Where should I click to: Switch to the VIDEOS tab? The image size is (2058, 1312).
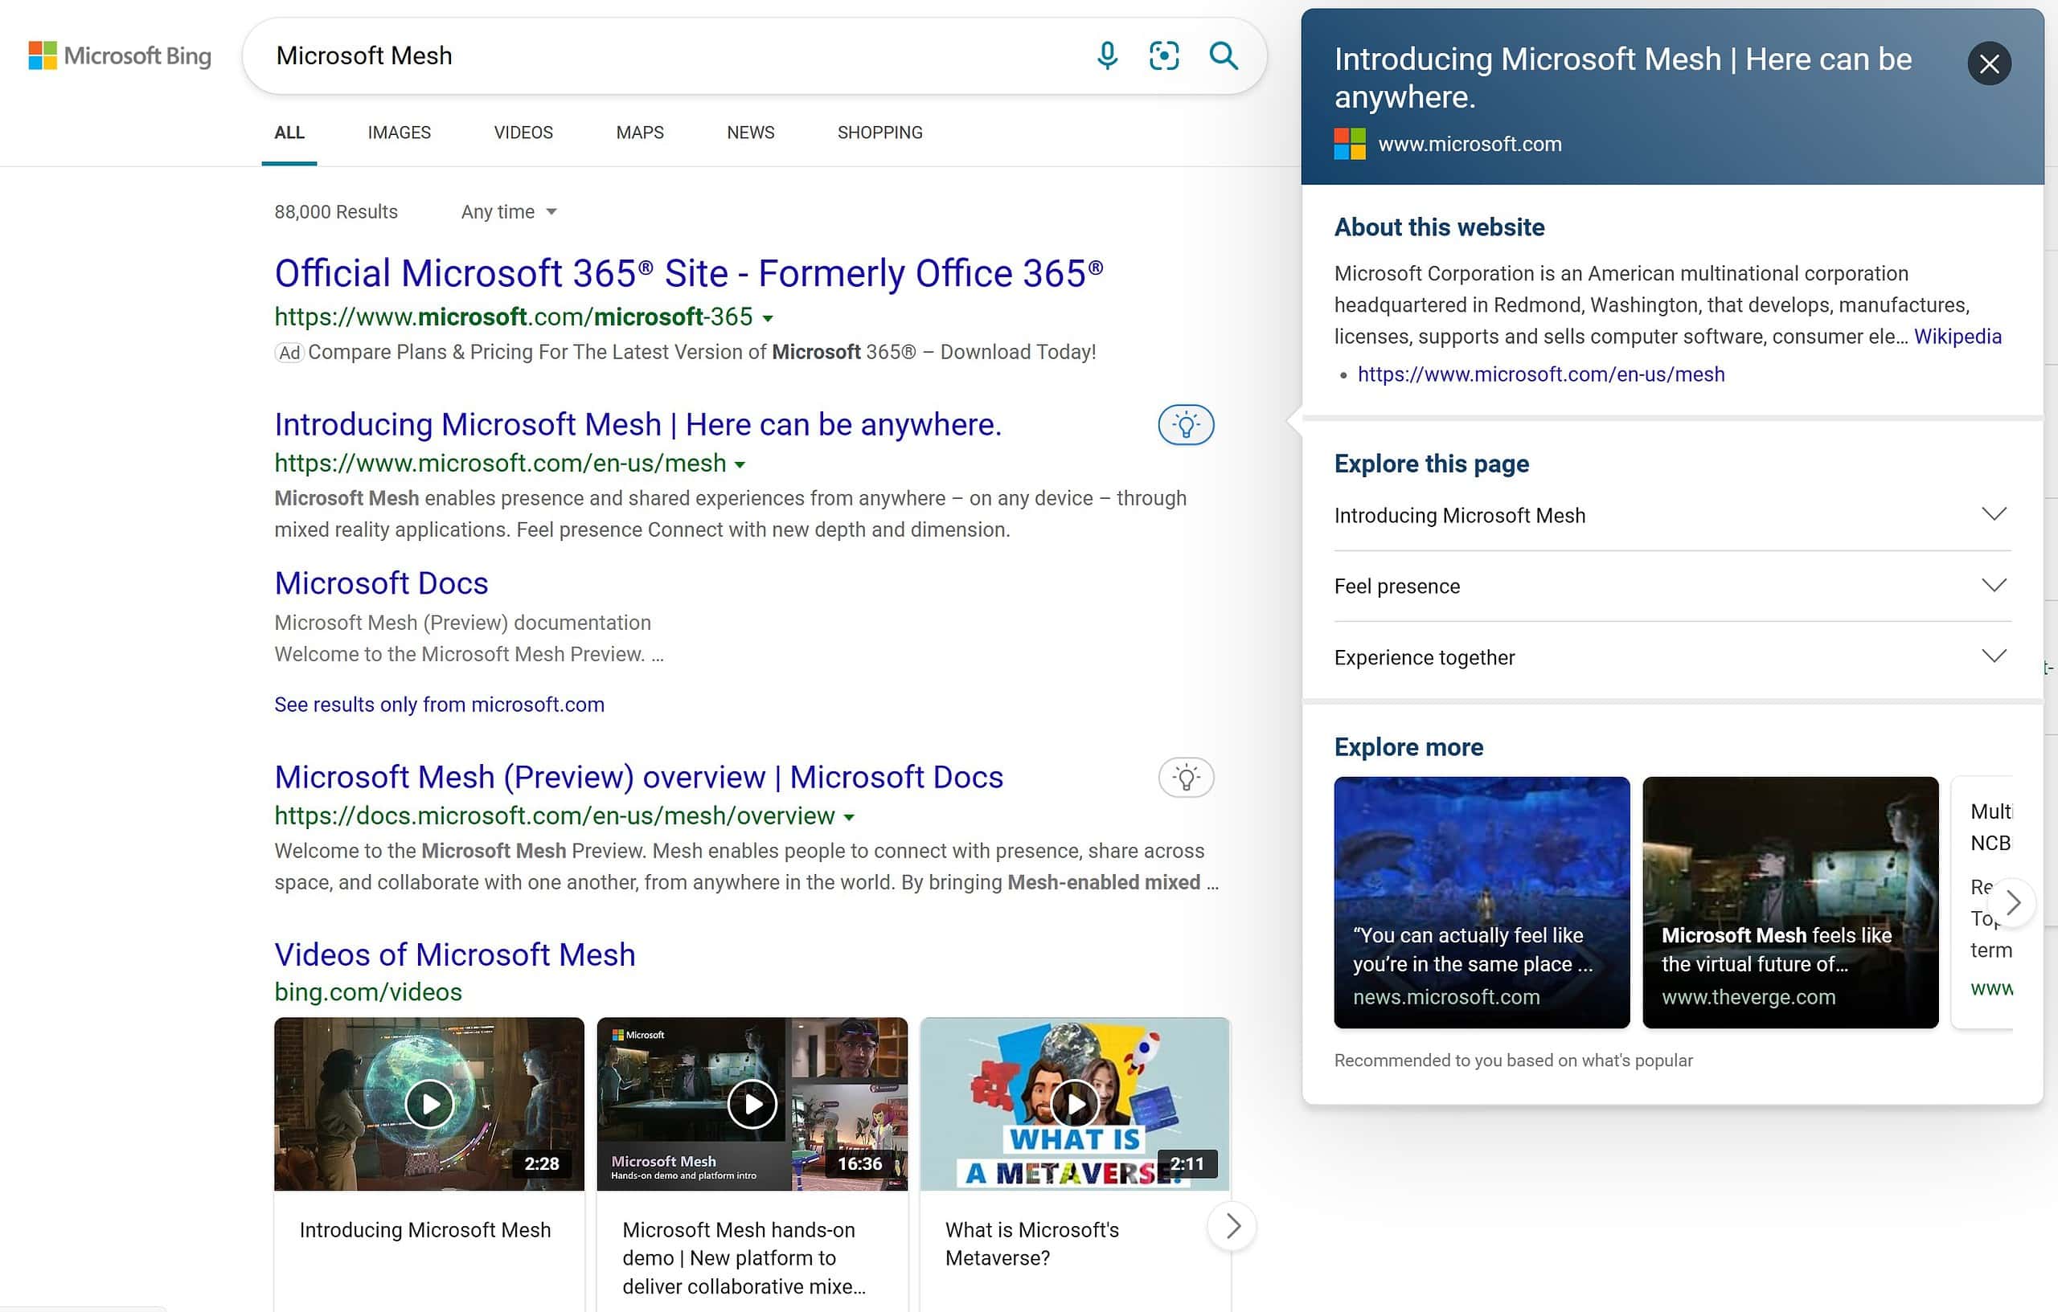click(523, 133)
